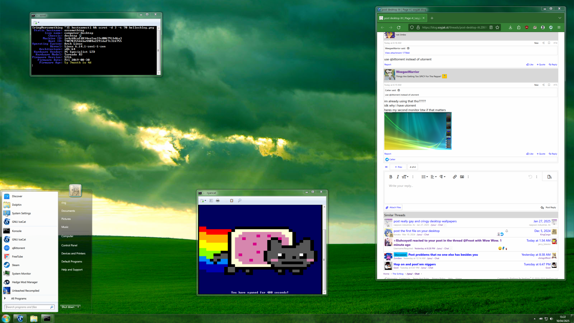Launch Steam from the start menu

30,265
